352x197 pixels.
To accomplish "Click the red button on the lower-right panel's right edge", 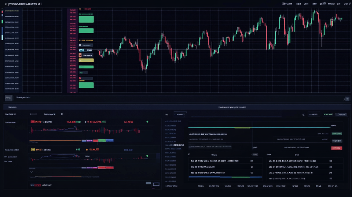I will (x=336, y=148).
